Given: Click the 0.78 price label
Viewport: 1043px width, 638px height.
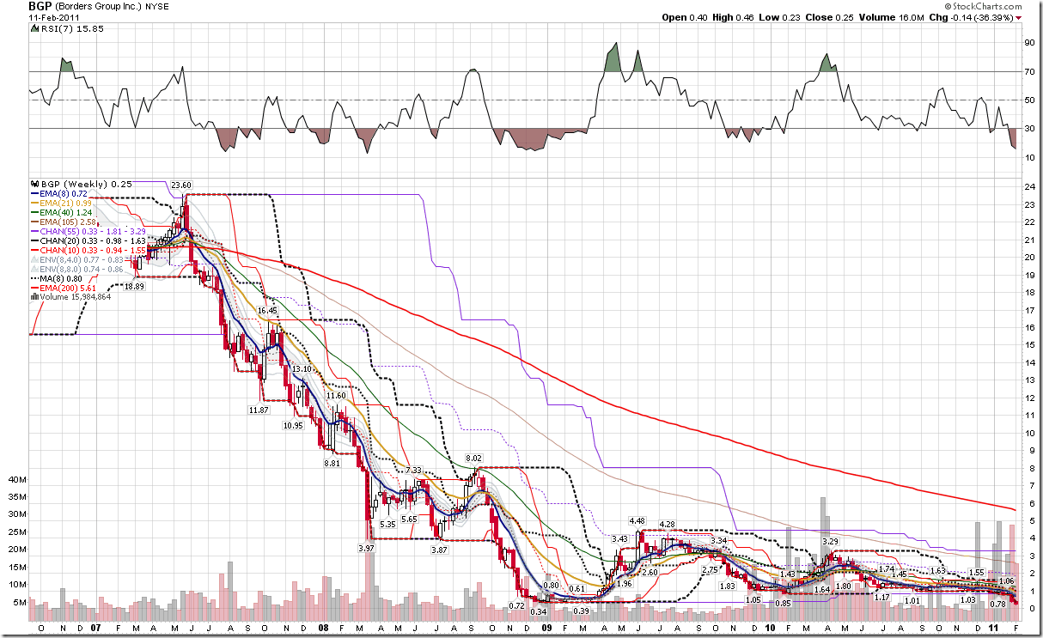Looking at the screenshot, I should pos(997,605).
